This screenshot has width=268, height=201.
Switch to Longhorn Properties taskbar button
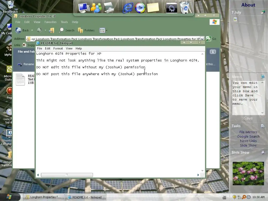click(44, 197)
